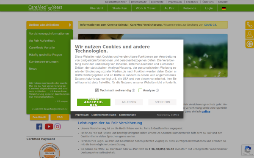254x158 pixels.
Task: Click Powered by CCM19 link
Action: point(168,115)
